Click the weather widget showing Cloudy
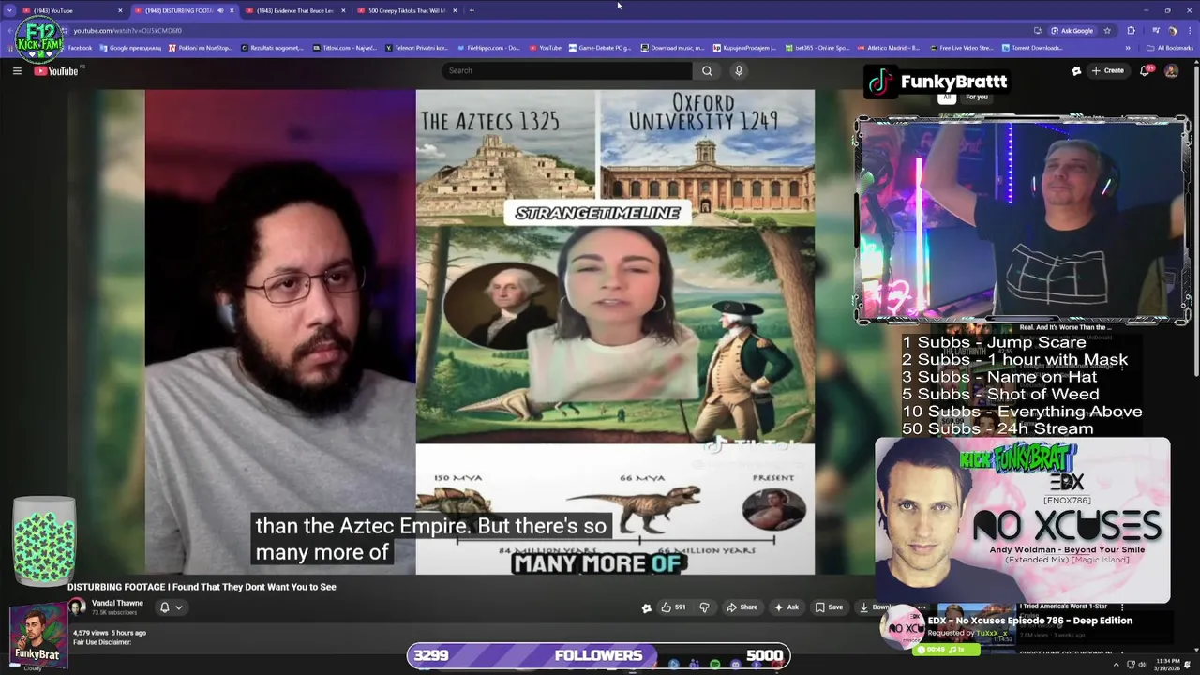The height and width of the screenshot is (675, 1200). point(33,667)
